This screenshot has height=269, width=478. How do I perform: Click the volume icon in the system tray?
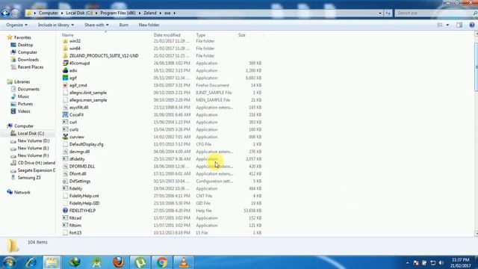point(441,262)
